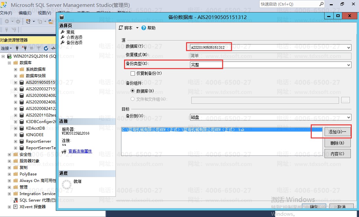Open the 编辑(E) menu
The image size is (359, 217).
25,13
